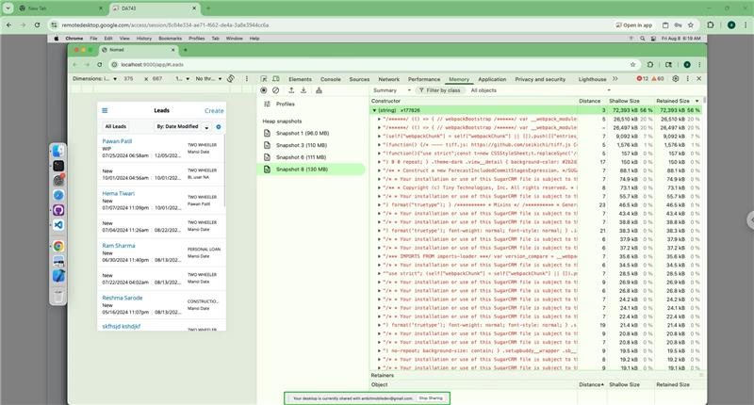This screenshot has width=754, height=405.
Task: Click the Finder icon in the dock
Action: click(x=57, y=151)
